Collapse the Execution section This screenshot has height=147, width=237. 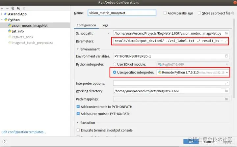click(x=78, y=123)
